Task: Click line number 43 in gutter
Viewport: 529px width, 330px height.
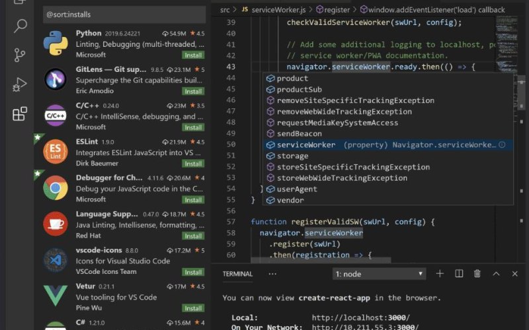Action: [x=231, y=67]
